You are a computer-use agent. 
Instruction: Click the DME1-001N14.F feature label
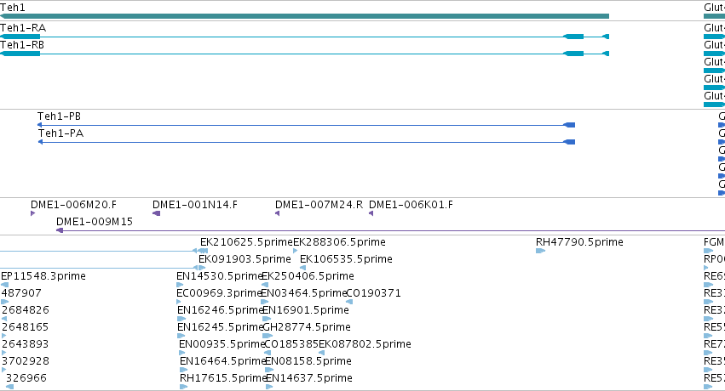(x=195, y=205)
